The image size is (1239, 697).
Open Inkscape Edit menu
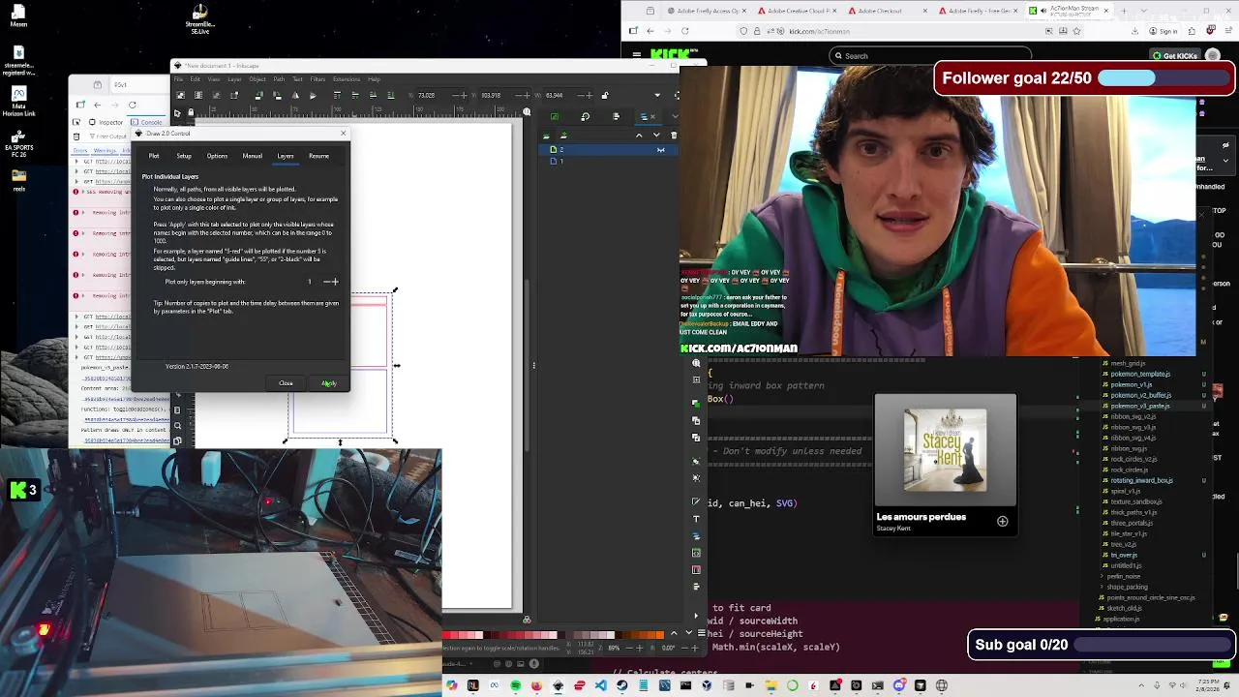pos(195,79)
